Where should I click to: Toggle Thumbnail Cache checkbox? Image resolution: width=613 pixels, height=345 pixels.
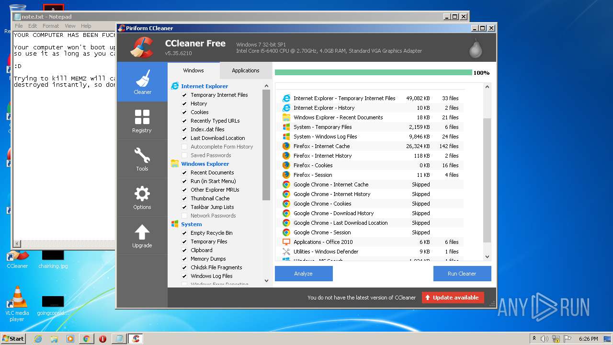(184, 198)
